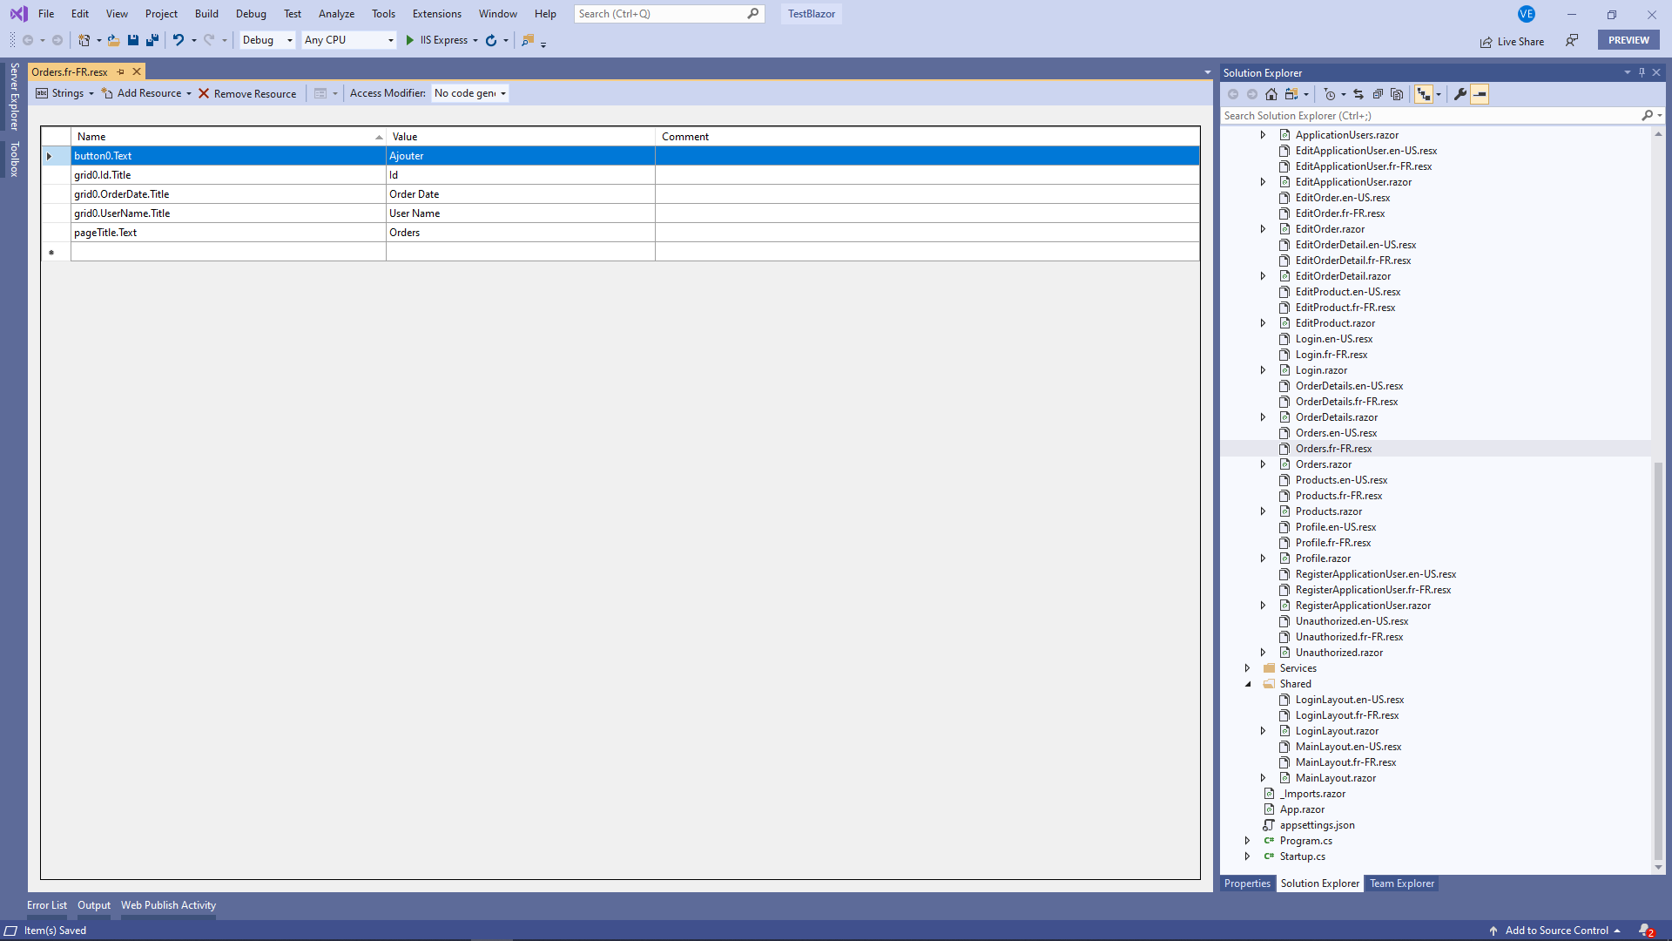Viewport: 1672px width, 941px height.
Task: Sort by the Name column header
Action: [x=228, y=137]
